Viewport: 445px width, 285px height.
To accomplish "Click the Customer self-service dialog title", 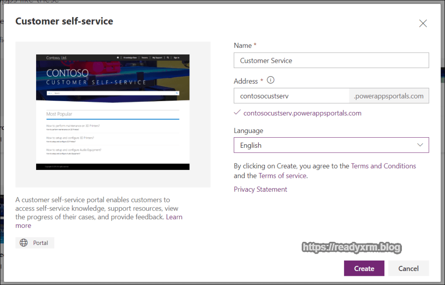I will 64,21.
